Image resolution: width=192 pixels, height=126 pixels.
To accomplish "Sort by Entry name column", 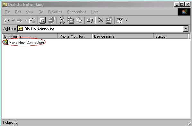I will [30, 36].
